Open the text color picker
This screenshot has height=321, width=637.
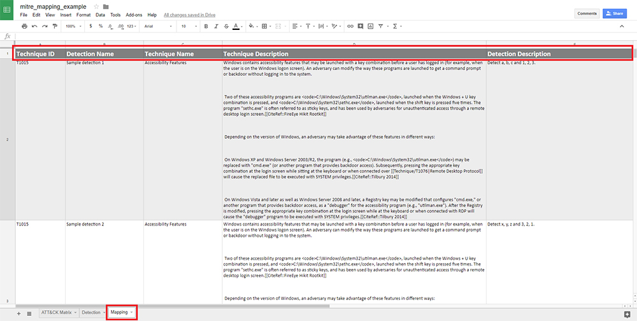point(236,26)
